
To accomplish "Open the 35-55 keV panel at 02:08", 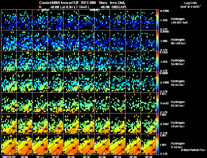I will [x=24, y=82].
